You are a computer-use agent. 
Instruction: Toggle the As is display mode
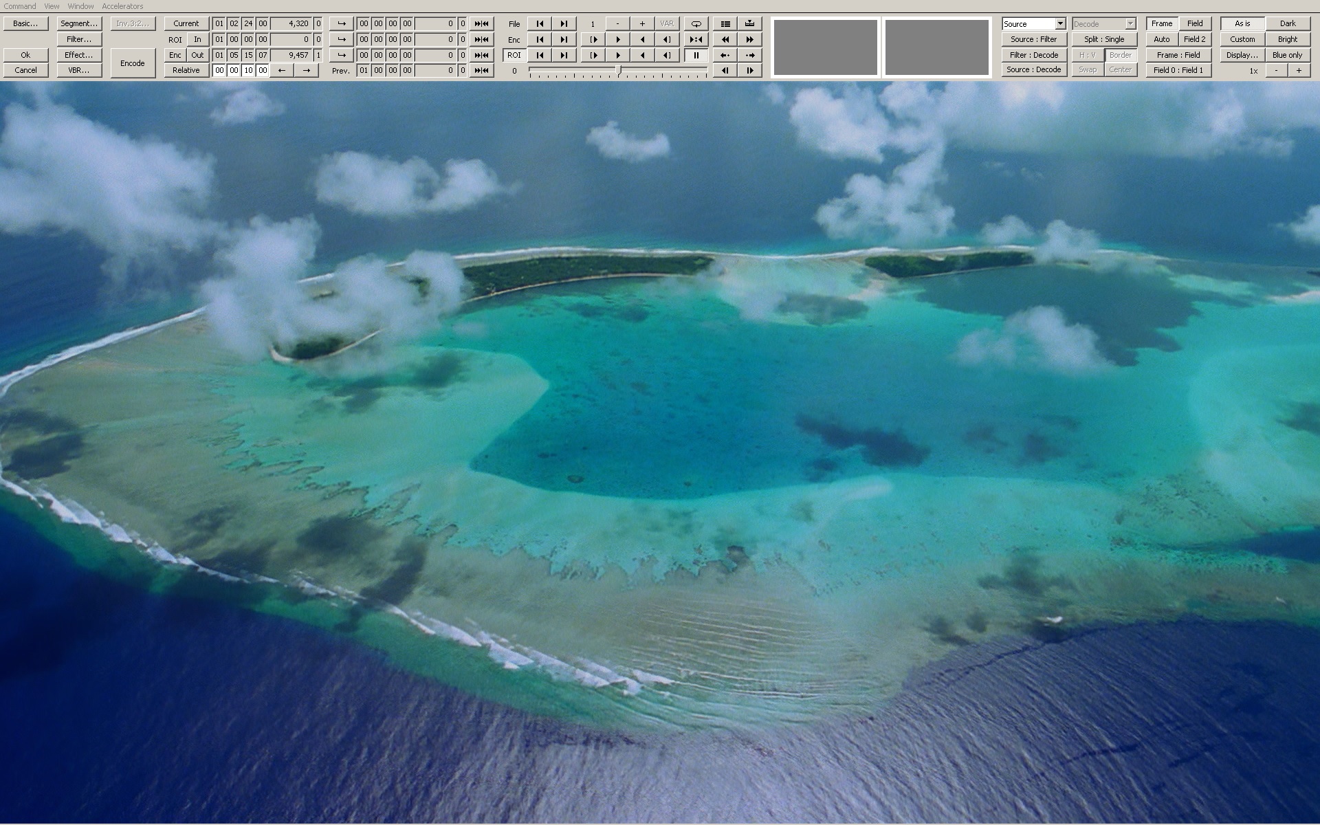(x=1242, y=23)
